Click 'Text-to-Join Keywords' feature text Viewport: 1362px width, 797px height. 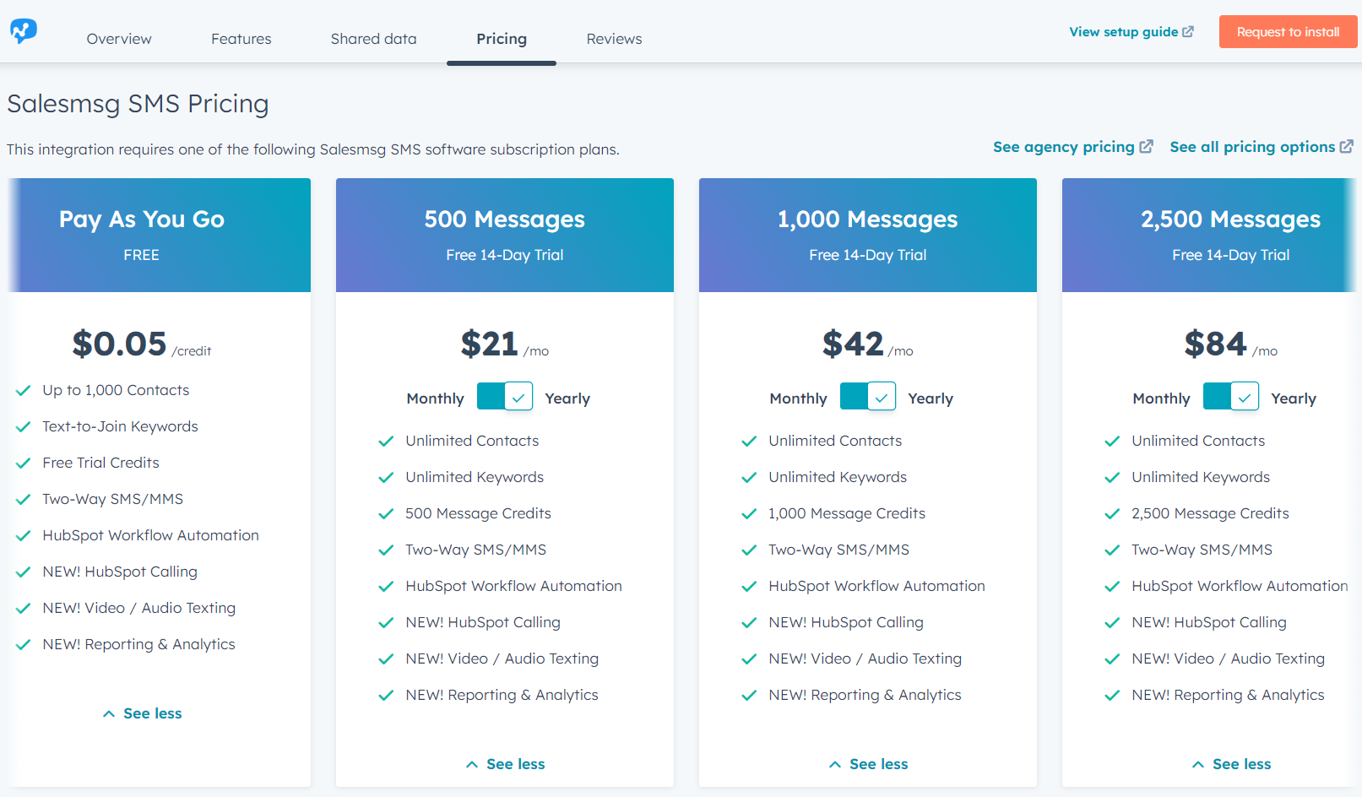coord(120,426)
